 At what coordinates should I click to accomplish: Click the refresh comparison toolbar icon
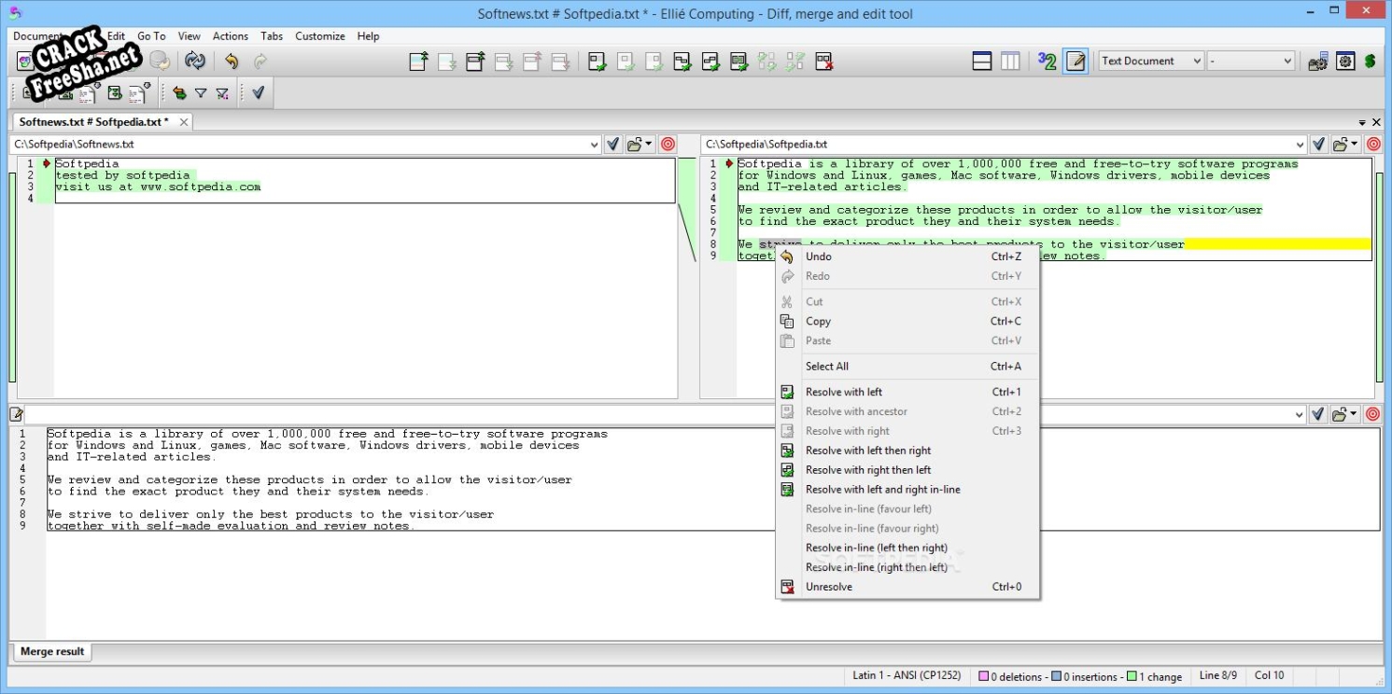194,62
